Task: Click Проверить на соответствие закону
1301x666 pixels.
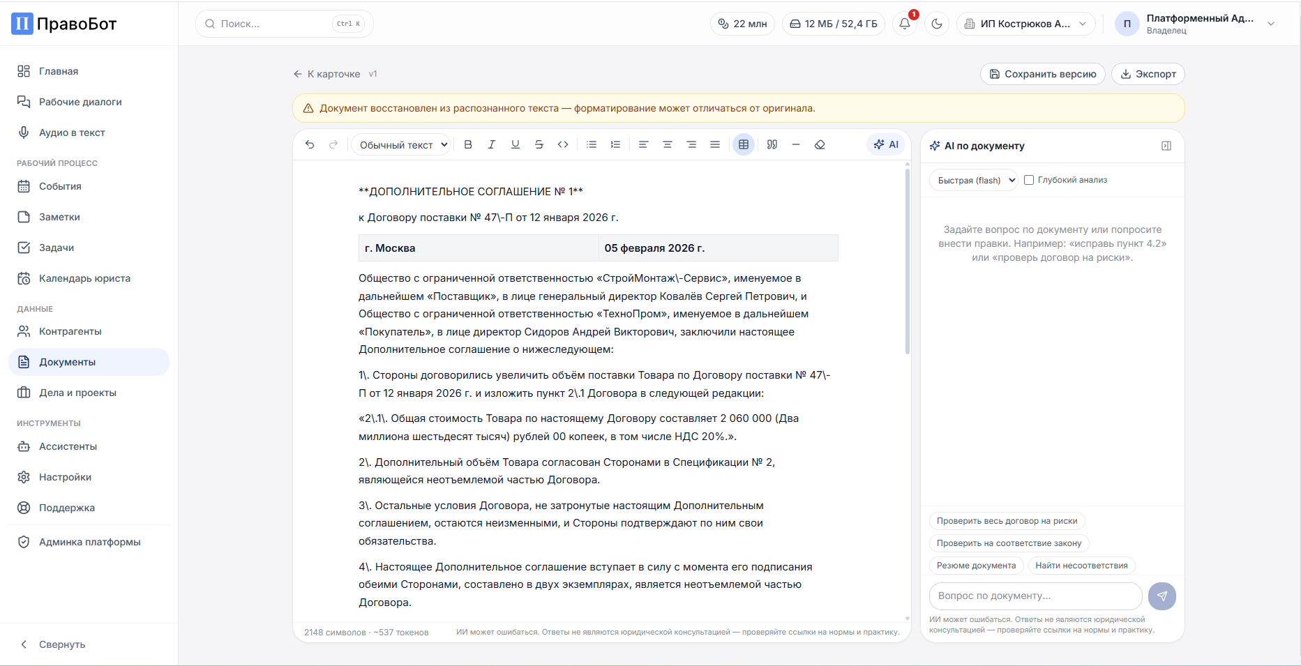Action: 1009,543
